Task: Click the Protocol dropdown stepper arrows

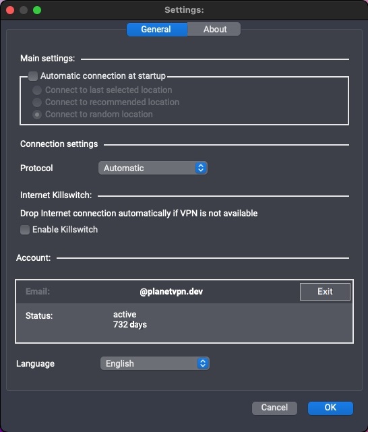Action: (201, 168)
